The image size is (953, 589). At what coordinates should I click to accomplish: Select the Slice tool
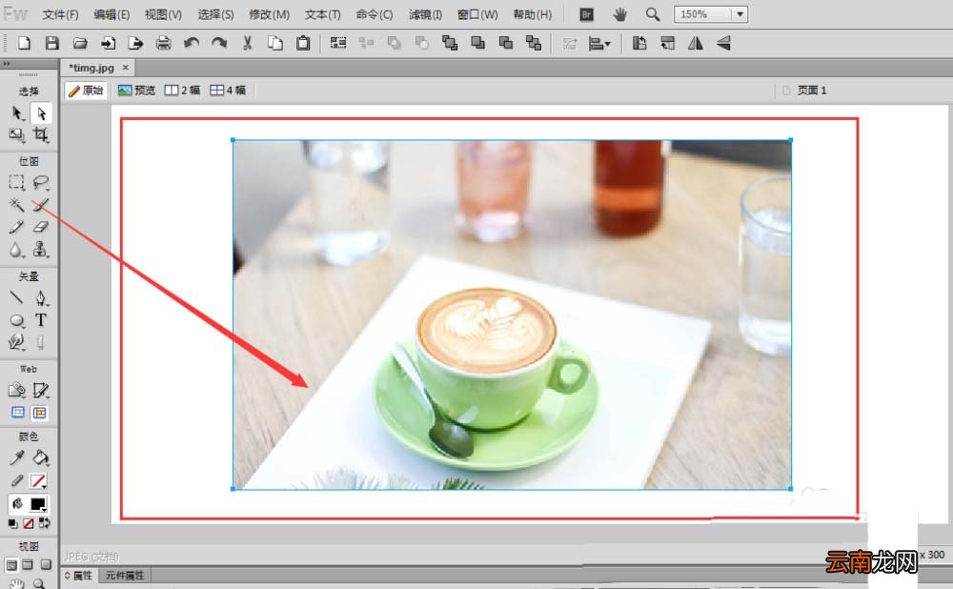click(41, 390)
